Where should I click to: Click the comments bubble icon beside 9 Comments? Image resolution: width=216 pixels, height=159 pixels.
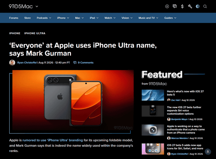[x=75, y=63]
